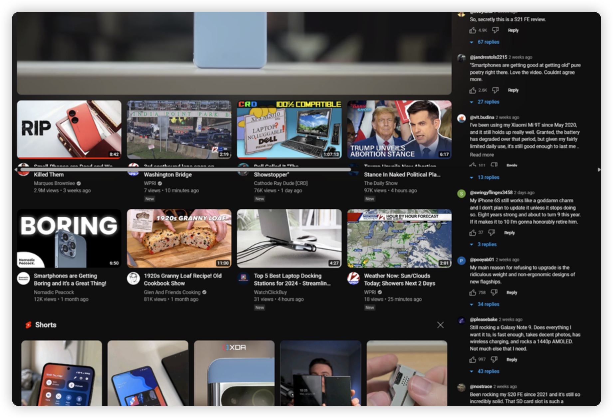Play the India Point Park traffic video thumbnail

pyautogui.click(x=179, y=129)
